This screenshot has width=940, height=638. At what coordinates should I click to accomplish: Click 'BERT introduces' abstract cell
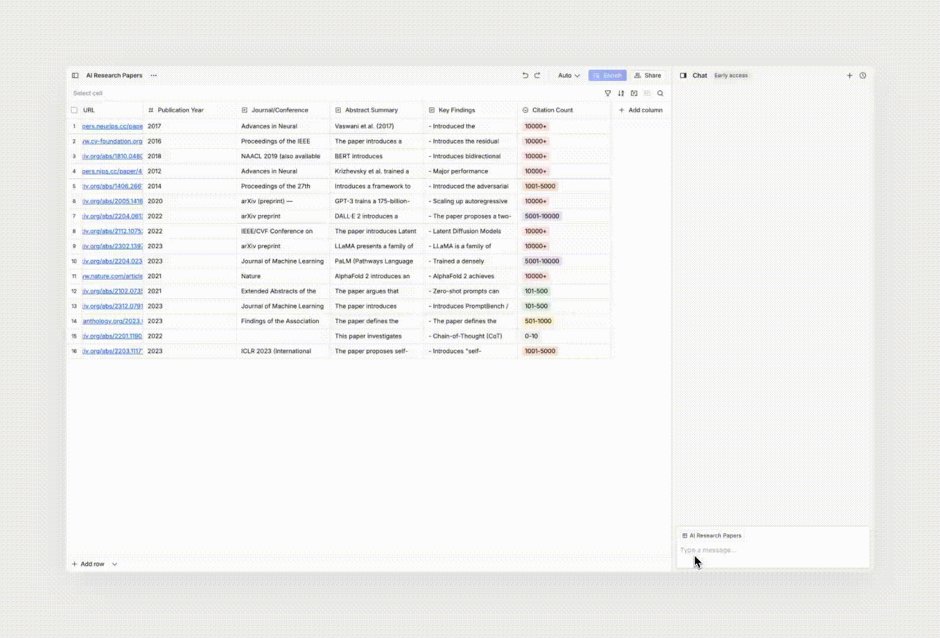[x=377, y=157]
